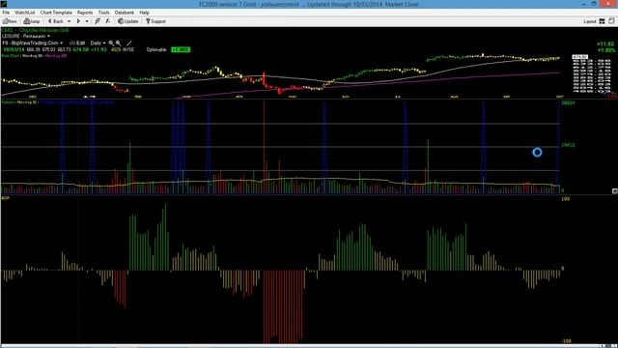Click the Support button
Viewport: 618px width, 348px height.
coord(155,21)
